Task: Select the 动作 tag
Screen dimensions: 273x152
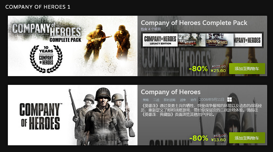Action: [x=193, y=100]
